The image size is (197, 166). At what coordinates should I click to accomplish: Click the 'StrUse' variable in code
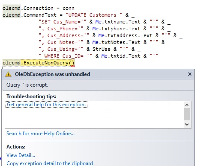pyautogui.click(x=101, y=49)
